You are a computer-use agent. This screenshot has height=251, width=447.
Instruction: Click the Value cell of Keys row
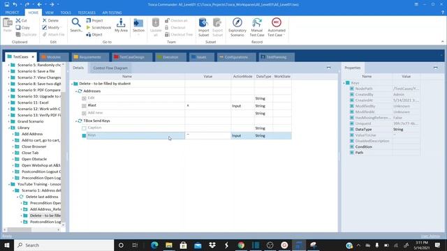(x=208, y=136)
